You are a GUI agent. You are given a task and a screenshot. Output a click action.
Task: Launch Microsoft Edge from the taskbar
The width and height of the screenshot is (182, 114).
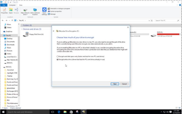pos(59,112)
